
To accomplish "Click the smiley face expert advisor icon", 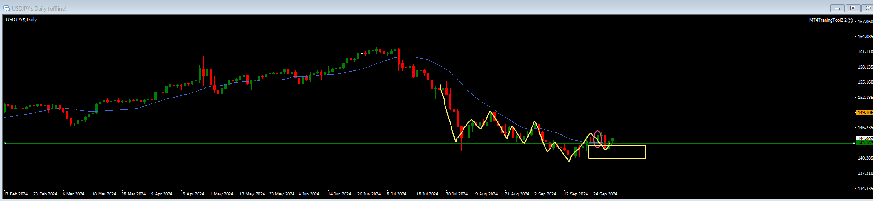I will [850, 20].
